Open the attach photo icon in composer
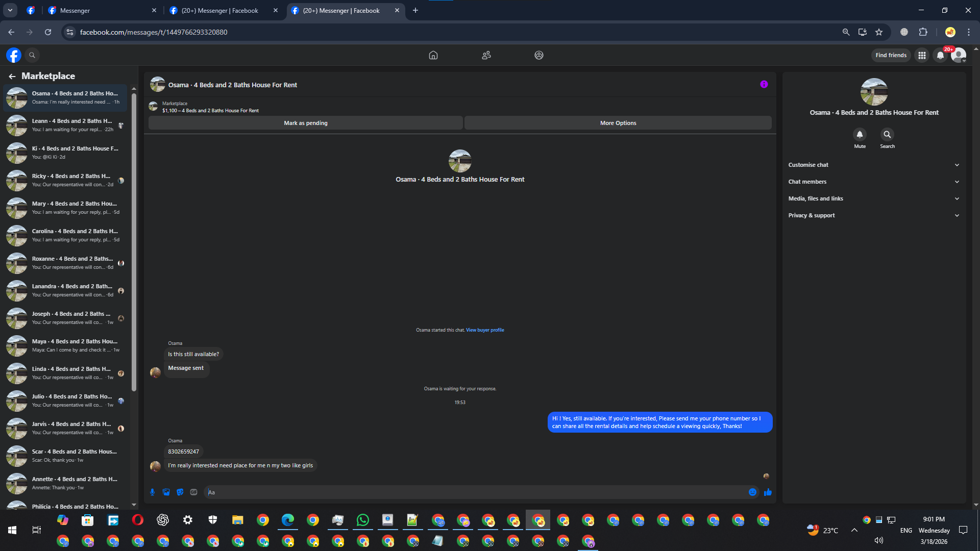This screenshot has width=980, height=551. pos(166,492)
